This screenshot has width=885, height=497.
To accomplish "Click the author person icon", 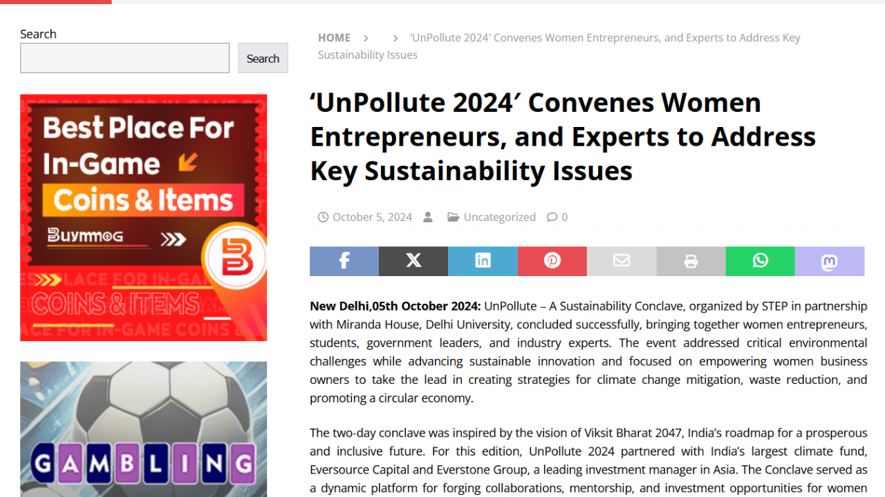I will [x=428, y=217].
